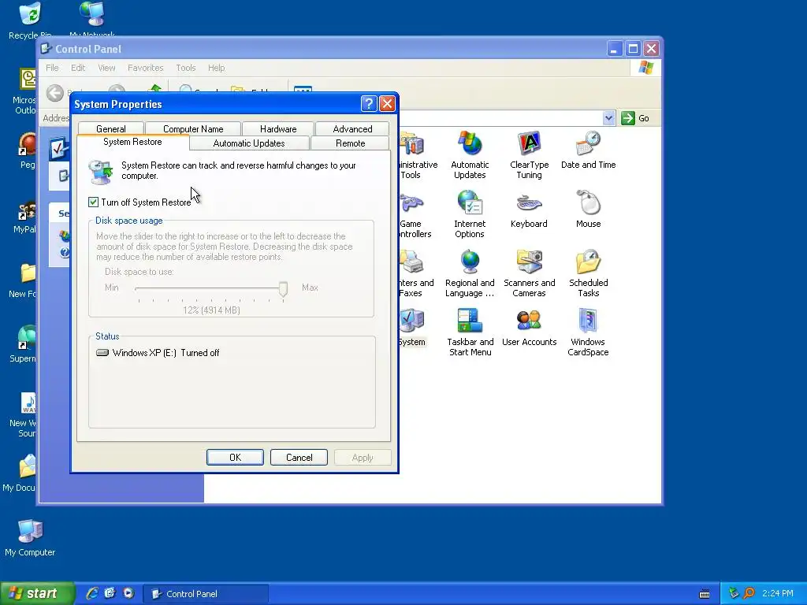Open ClearType Tuning applet
Viewport: 807px width, 605px height.
[x=529, y=155]
